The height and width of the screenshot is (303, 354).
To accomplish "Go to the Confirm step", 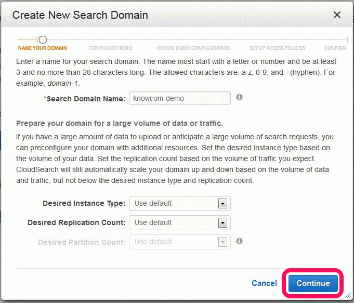I will point(335,48).
